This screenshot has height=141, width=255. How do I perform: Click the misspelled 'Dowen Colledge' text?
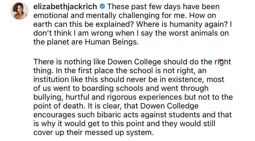tap(169, 106)
